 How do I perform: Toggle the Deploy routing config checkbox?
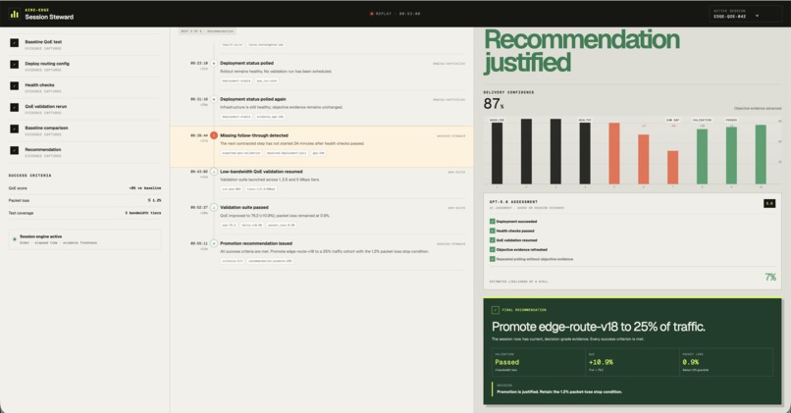tap(14, 65)
